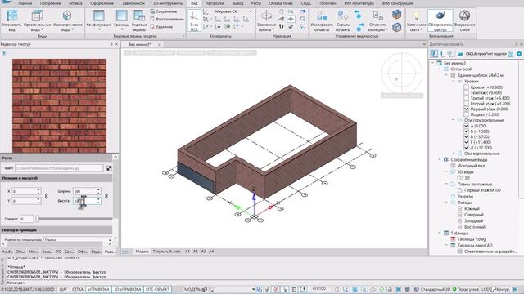This screenshot has height=294, width=524.
Task: Collapse the Таблицы tree node
Action: (440, 233)
